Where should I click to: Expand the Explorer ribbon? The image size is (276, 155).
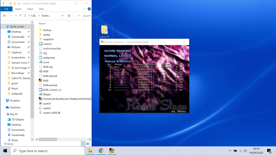click(85, 9)
